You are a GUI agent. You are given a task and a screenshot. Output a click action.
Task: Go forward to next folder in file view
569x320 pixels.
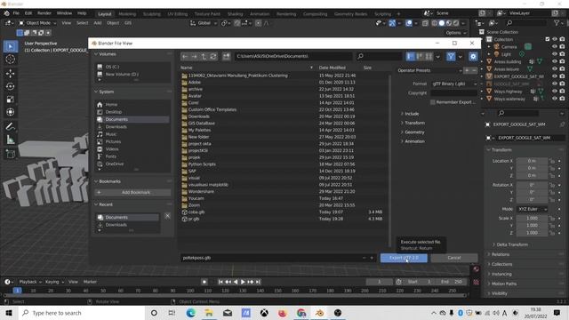tap(194, 56)
